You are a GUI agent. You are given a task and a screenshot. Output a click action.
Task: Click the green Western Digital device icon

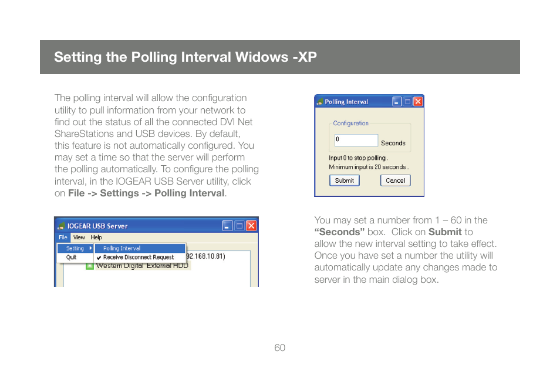90,266
